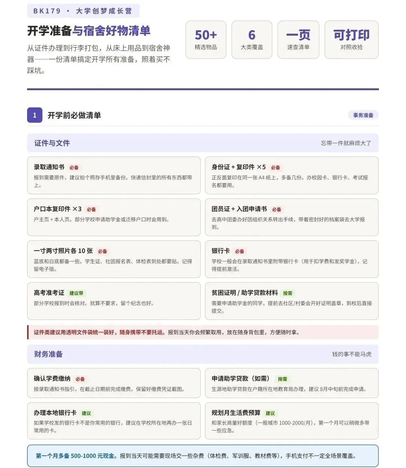Open the 办理本地银行卡 card
Image resolution: width=406 pixels, height=468 pixels.
(114, 421)
